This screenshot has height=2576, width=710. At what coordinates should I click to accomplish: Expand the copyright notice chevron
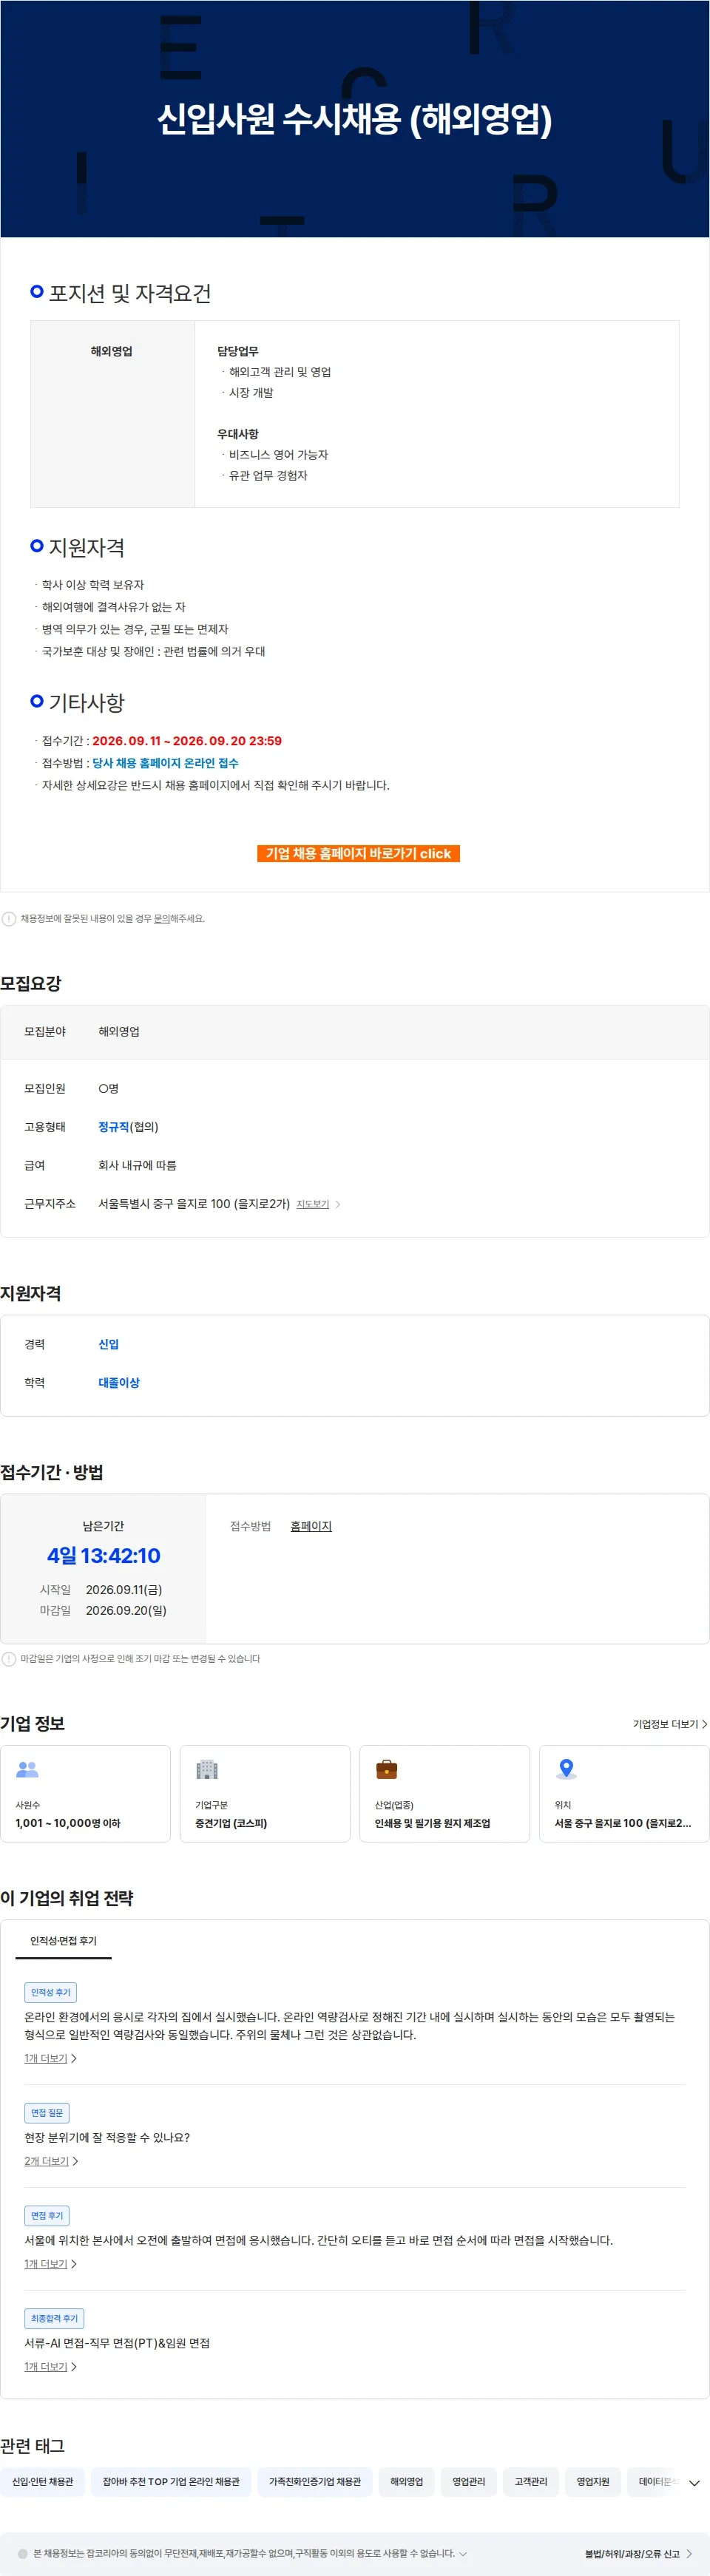[463, 2553]
